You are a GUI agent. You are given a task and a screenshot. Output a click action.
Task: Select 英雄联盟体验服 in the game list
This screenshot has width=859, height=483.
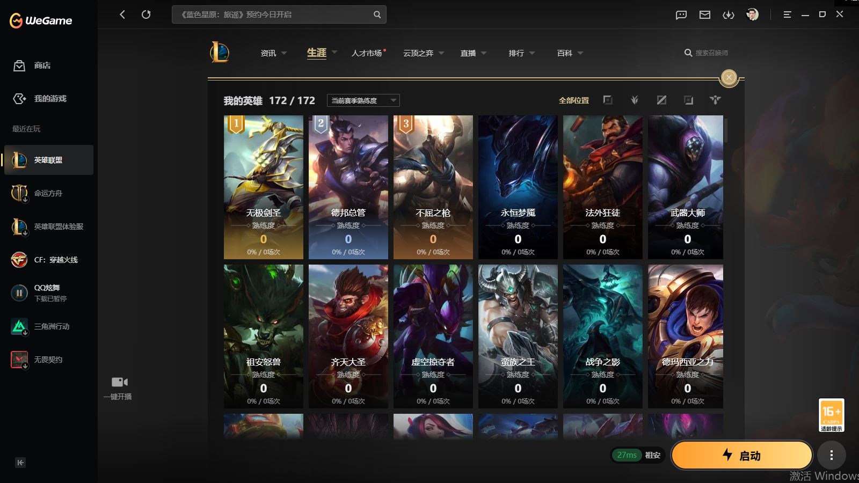pos(49,226)
